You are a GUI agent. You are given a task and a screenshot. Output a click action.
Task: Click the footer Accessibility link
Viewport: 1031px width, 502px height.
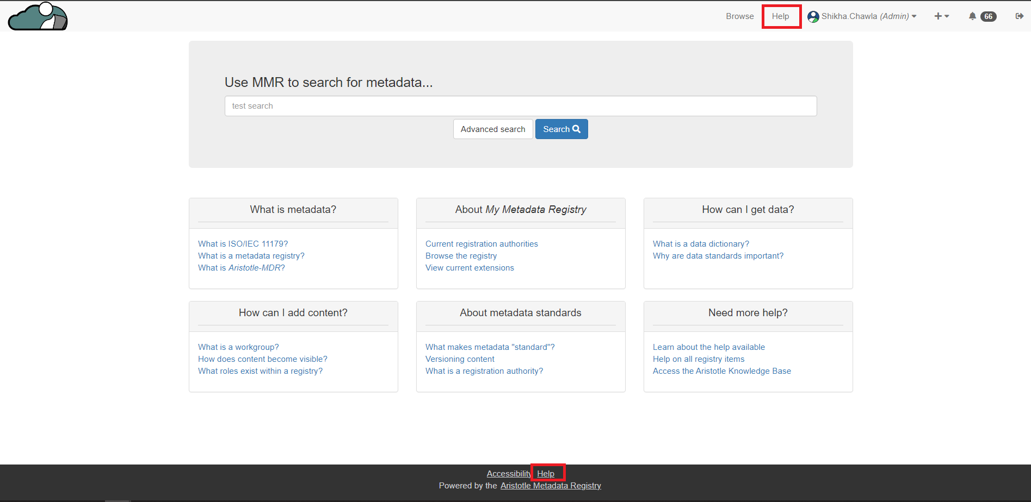508,474
